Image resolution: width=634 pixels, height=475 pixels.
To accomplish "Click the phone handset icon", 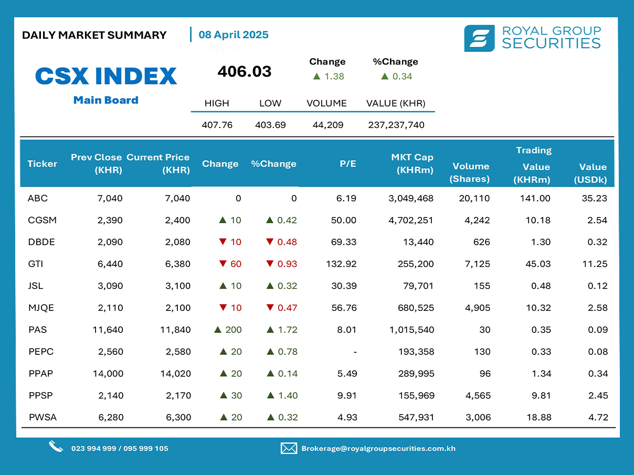I will click(56, 447).
